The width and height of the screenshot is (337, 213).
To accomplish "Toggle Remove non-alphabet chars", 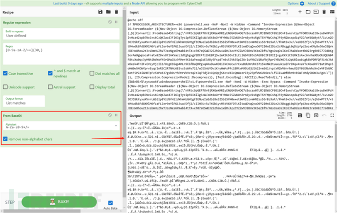I will point(5,139).
